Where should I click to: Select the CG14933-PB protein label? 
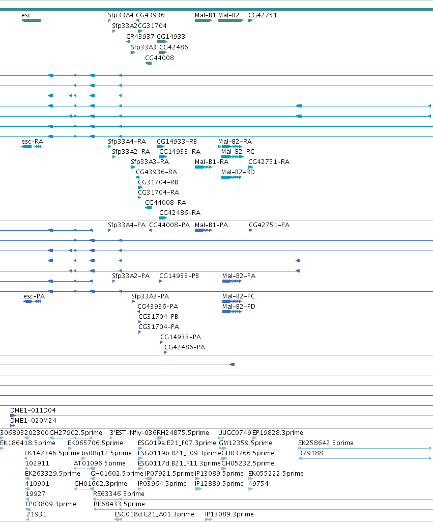click(x=179, y=276)
